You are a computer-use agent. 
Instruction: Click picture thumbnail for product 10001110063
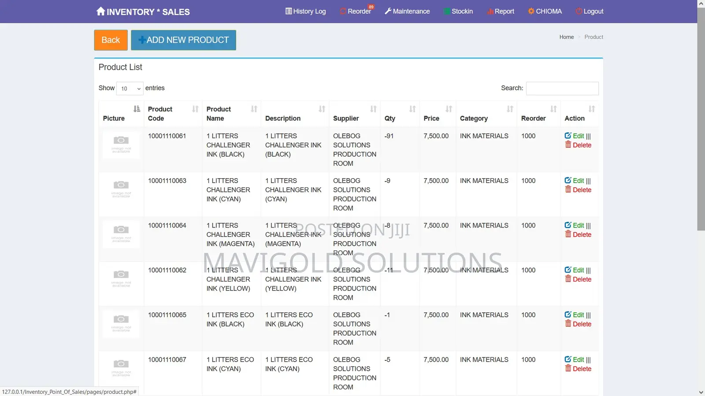(121, 190)
